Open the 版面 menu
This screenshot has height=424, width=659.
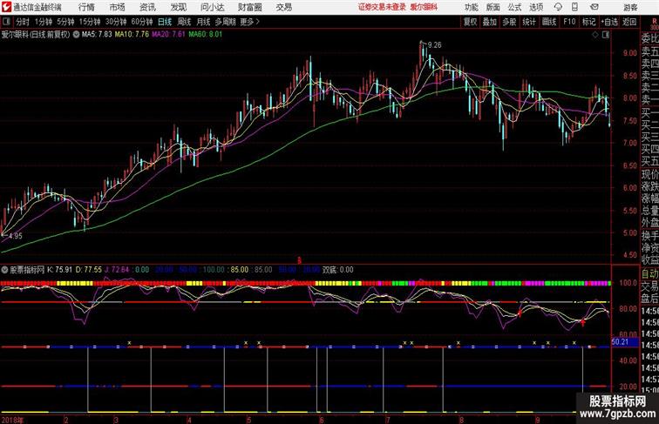[x=493, y=7]
